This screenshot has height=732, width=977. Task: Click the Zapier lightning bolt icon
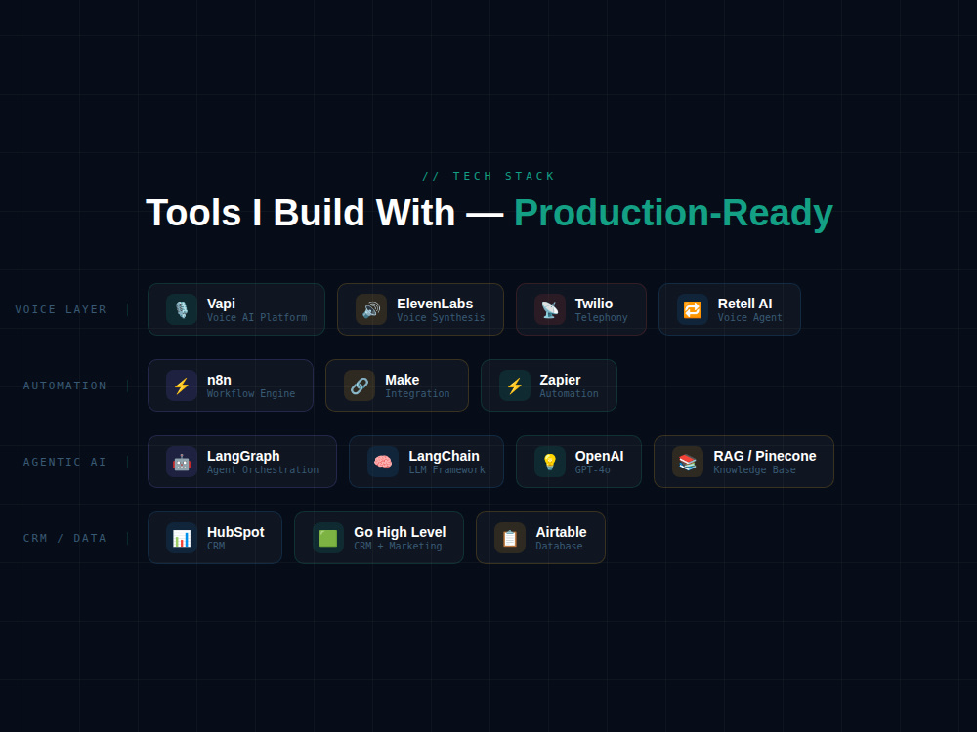click(x=515, y=386)
